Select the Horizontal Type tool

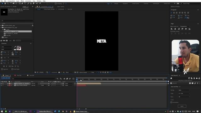click(25, 3)
